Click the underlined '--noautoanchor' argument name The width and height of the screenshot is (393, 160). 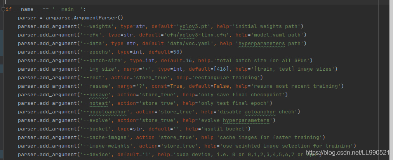[x=104, y=112]
